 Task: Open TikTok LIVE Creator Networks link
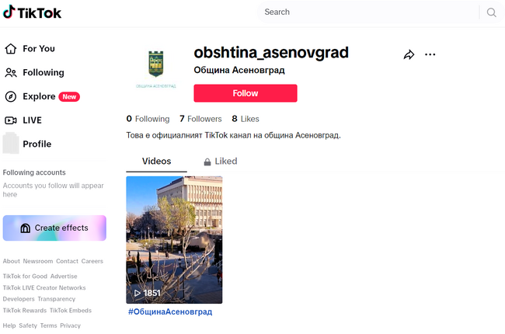(x=44, y=288)
